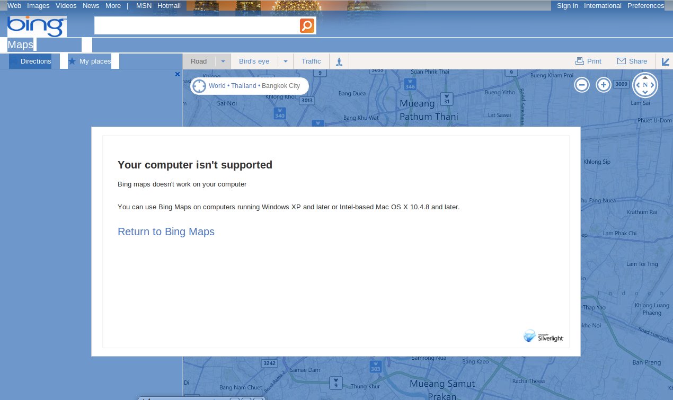Click the Return to Bing Maps link
The image size is (673, 400).
point(166,232)
